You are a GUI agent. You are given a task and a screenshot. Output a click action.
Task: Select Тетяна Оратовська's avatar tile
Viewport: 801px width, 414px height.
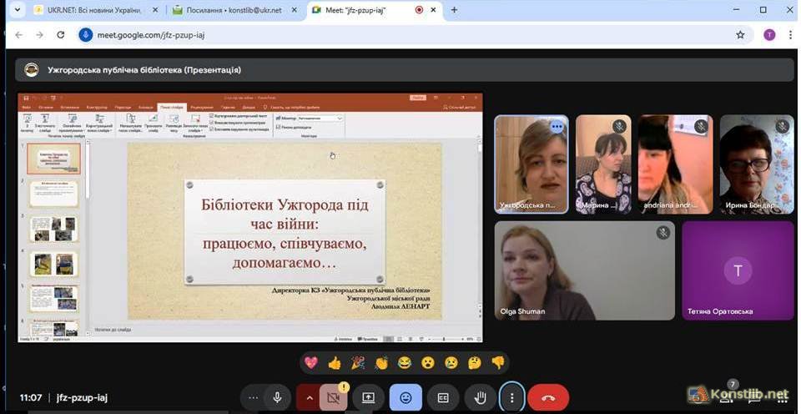738,270
